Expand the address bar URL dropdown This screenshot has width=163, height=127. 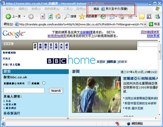point(145,24)
